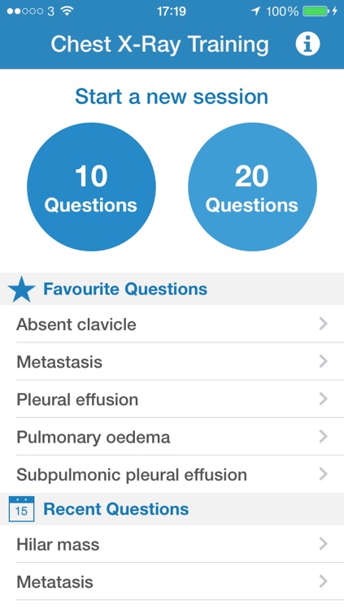Image resolution: width=344 pixels, height=610 pixels.
Task: Tap the battery indicator icon
Action: click(316, 11)
